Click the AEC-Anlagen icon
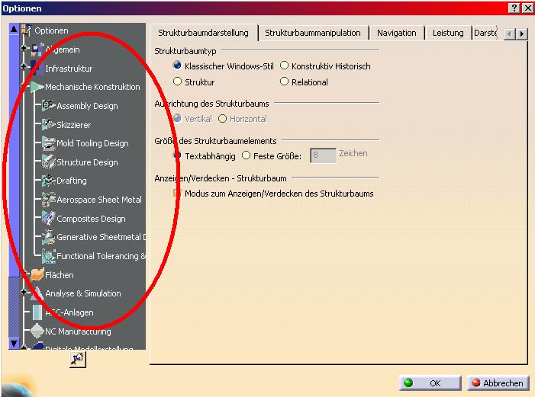Image resolution: width=535 pixels, height=397 pixels. click(x=37, y=312)
